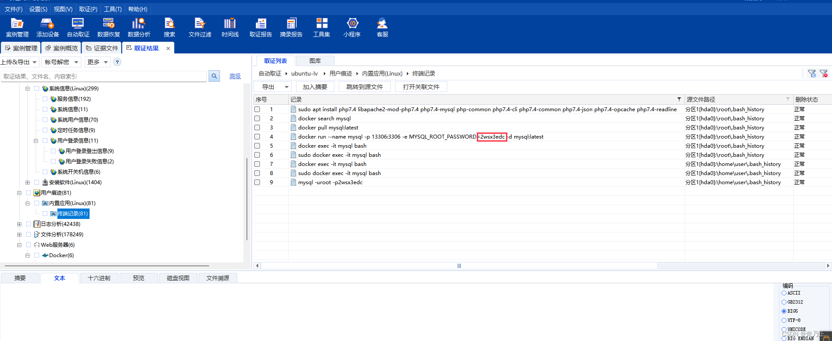This screenshot has width=832, height=341.
Task: Tick the 日志分析(42438) tree checkbox
Action: click(x=29, y=224)
